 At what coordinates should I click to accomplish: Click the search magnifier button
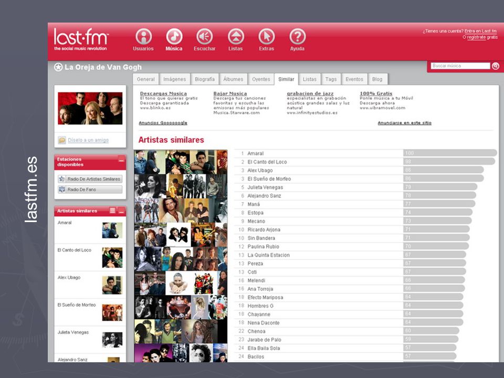pos(496,66)
